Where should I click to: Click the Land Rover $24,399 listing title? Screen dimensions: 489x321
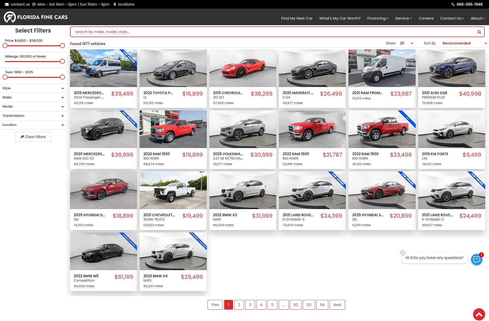(x=298, y=215)
